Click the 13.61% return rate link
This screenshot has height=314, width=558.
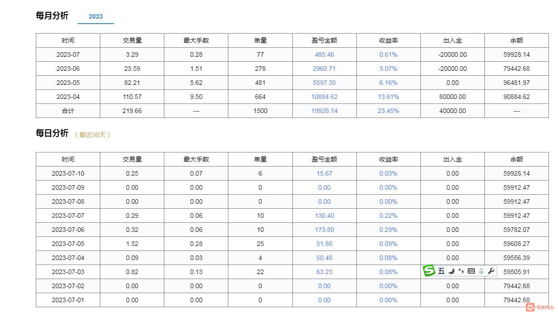click(x=388, y=97)
